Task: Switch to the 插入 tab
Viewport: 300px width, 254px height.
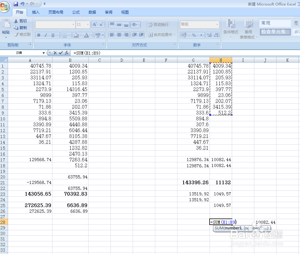Action: coord(35,12)
